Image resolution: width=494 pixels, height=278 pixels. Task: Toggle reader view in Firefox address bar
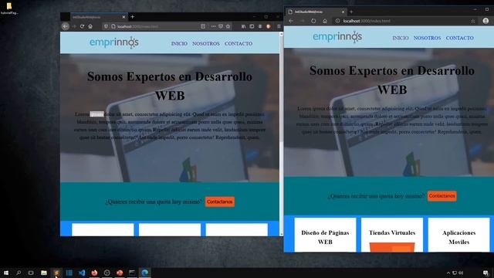click(203, 26)
